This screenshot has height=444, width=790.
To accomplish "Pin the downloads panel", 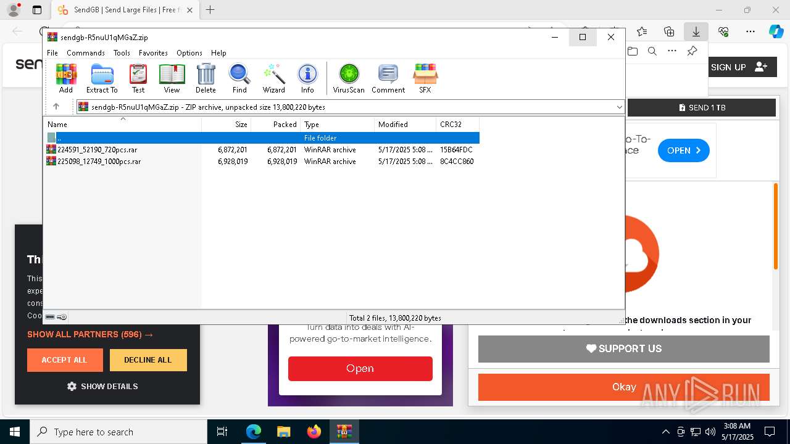I will 692,51.
